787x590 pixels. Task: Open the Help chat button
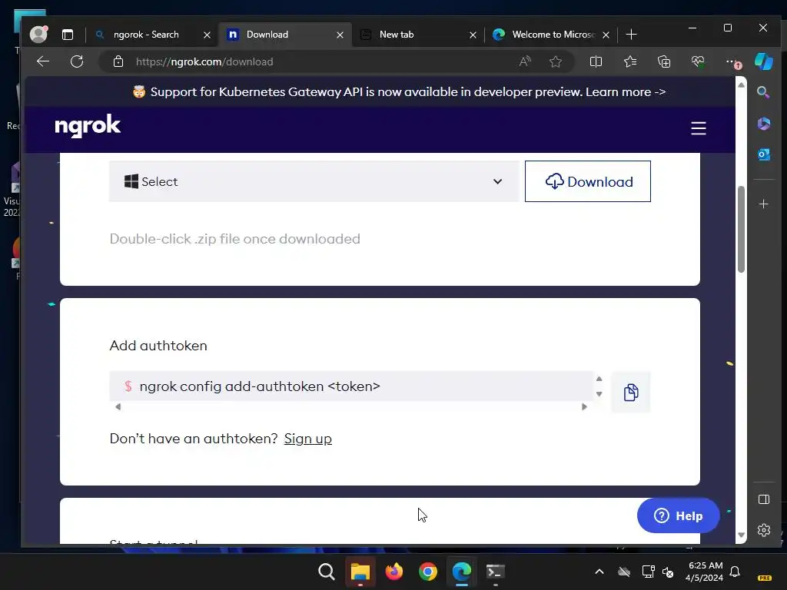678,515
